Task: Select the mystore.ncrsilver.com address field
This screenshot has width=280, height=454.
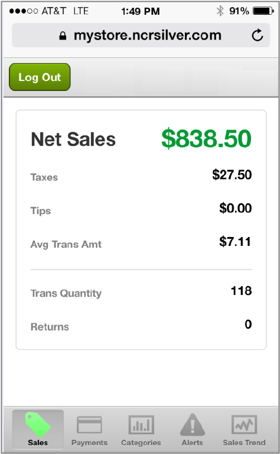Action: (141, 35)
